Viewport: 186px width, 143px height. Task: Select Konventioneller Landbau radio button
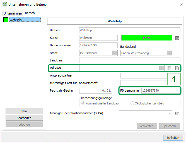(x=83, y=103)
